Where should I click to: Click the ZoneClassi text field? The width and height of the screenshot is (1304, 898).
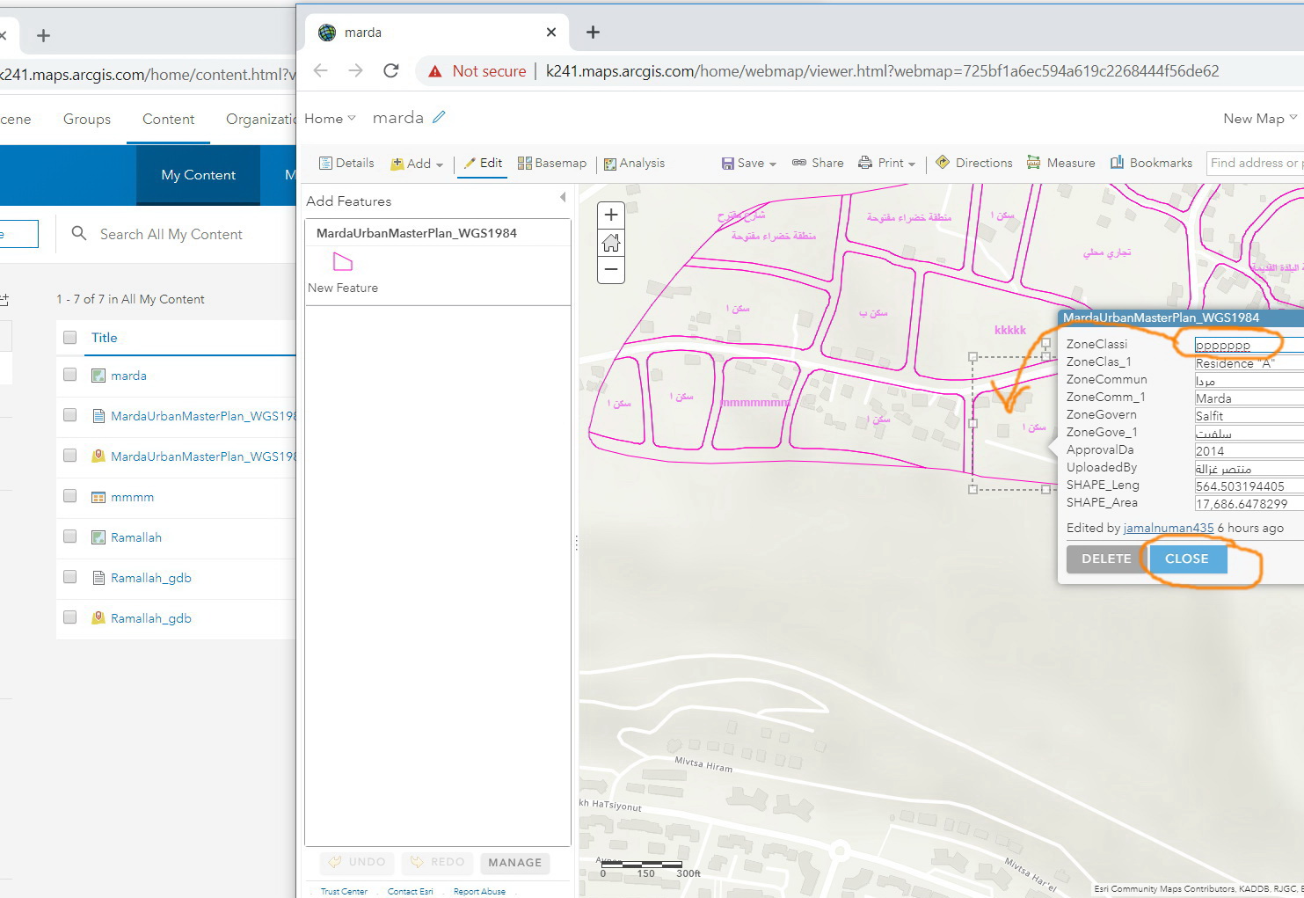(1247, 345)
